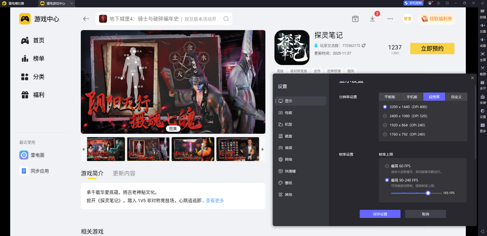
Task: Open 设置 from the right sidebar
Action: click(x=483, y=113)
